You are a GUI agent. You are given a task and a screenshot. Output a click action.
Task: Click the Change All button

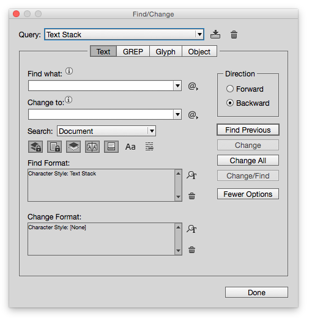[248, 160]
